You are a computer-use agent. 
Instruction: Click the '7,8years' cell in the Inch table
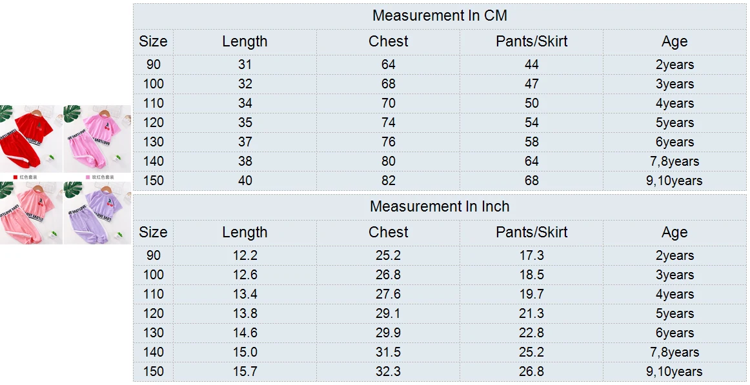(x=674, y=352)
